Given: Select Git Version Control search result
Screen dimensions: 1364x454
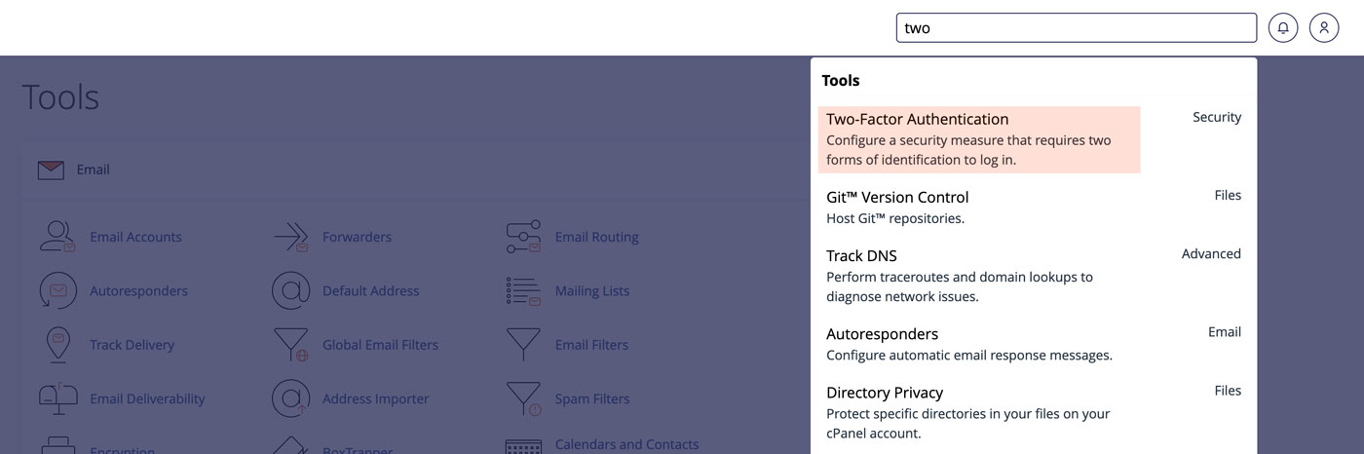Looking at the screenshot, I should coord(1034,207).
